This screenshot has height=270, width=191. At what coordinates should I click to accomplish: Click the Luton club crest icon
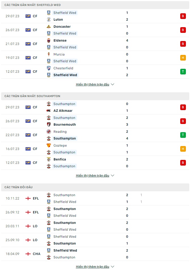pos(49,20)
